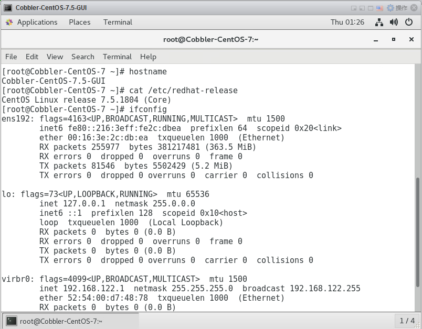Click the loopback address 127.0.0.1
The height and width of the screenshot is (329, 422).
click(84, 204)
